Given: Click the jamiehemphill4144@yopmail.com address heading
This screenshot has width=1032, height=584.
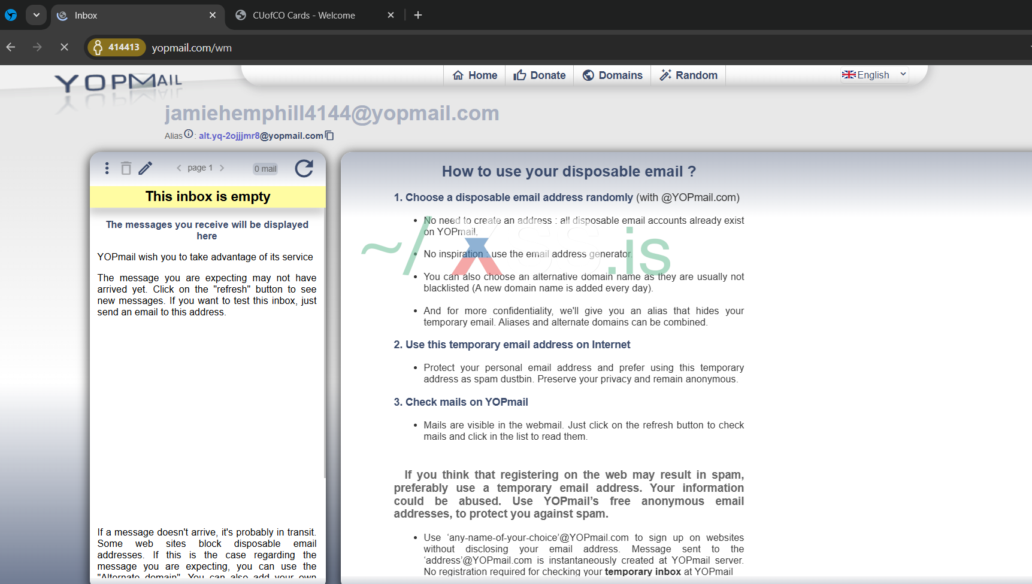Looking at the screenshot, I should pyautogui.click(x=332, y=113).
